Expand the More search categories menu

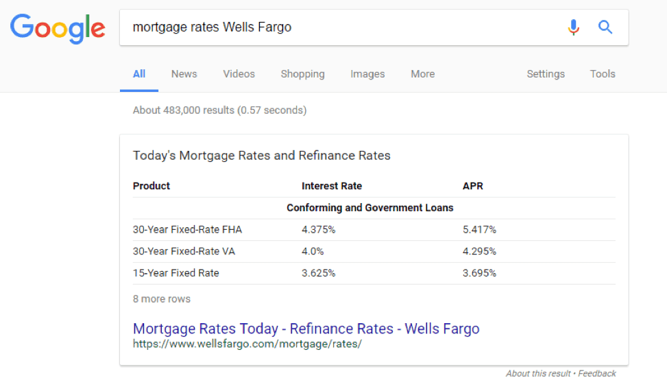pos(423,74)
